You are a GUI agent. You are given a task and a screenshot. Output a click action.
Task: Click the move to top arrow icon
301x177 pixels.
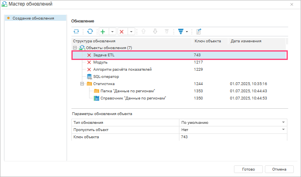pyautogui.click(x=167, y=31)
